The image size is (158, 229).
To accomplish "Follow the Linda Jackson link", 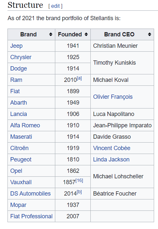I will click(x=111, y=159).
